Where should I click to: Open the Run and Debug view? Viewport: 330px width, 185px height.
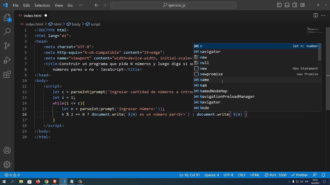(7, 60)
